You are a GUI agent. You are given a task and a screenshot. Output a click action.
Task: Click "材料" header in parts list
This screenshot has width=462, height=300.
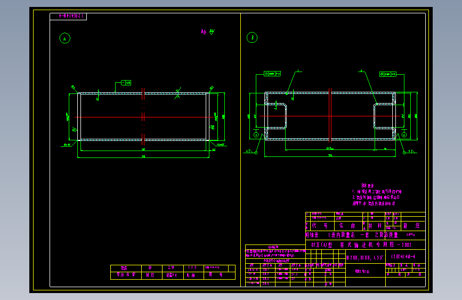[375, 226]
